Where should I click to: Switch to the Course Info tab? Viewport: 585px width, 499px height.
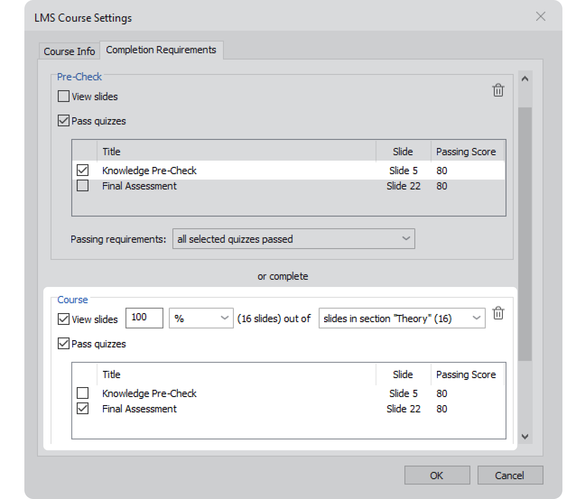coord(69,51)
